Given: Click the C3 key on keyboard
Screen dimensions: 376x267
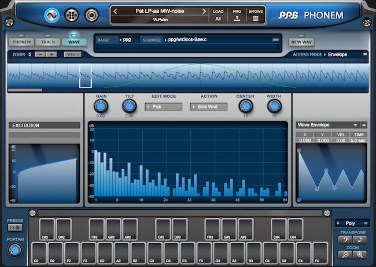Looking at the screenshot, I should click(x=155, y=253).
